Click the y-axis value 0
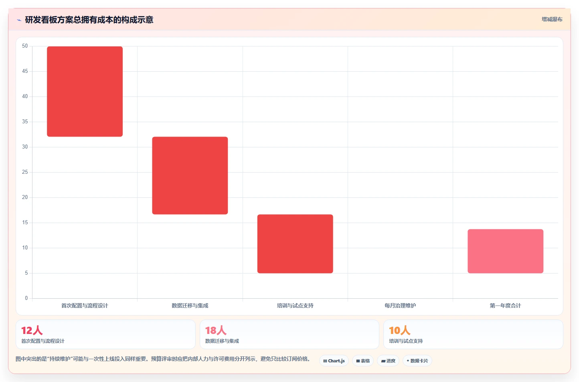Screen dimensions: 579x382 (26, 298)
